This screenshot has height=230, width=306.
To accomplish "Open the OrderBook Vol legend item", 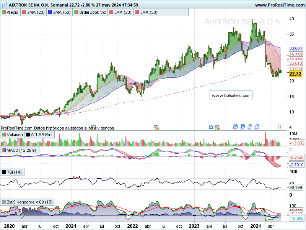I will point(90,12).
